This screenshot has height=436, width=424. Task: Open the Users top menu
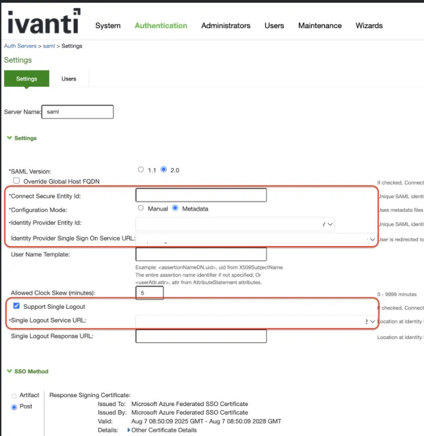pos(274,25)
